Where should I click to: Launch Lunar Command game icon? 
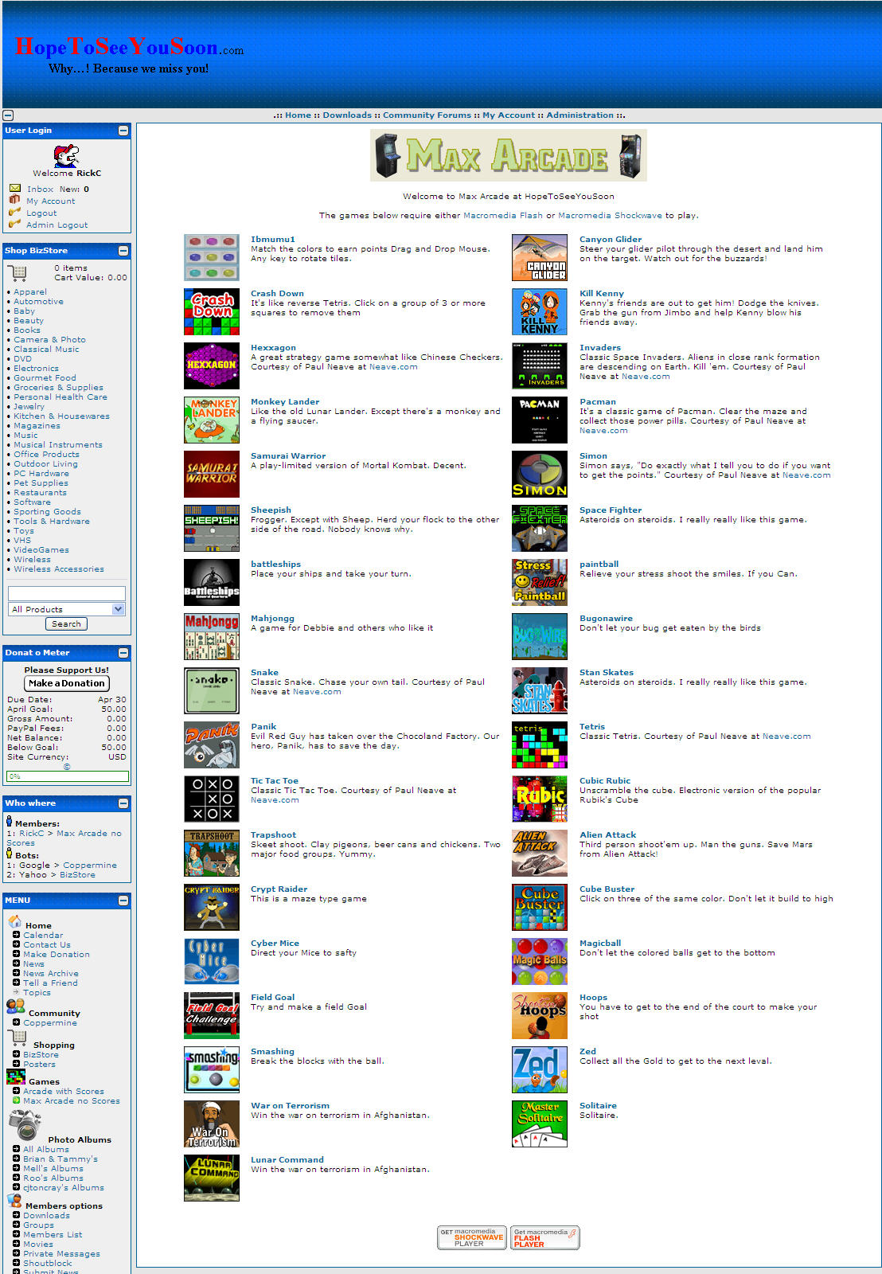pyautogui.click(x=212, y=1178)
